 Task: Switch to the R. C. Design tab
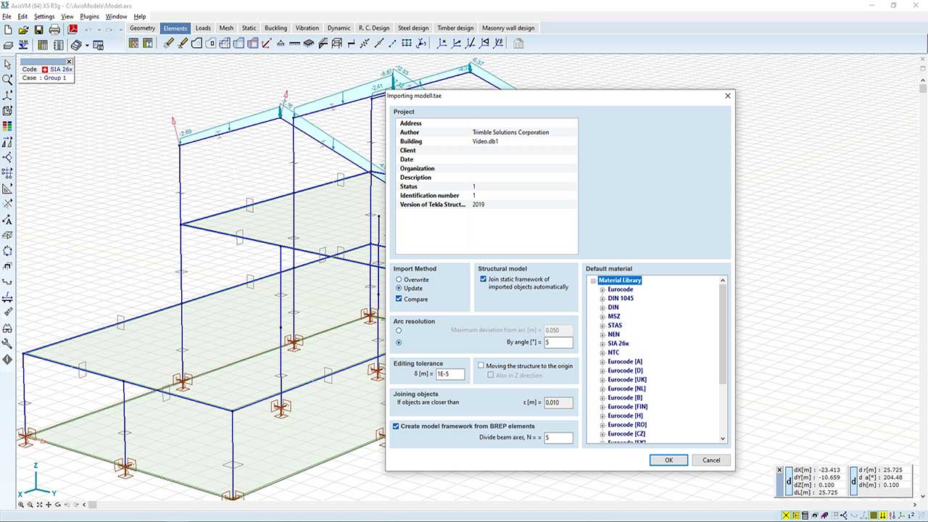click(x=374, y=28)
